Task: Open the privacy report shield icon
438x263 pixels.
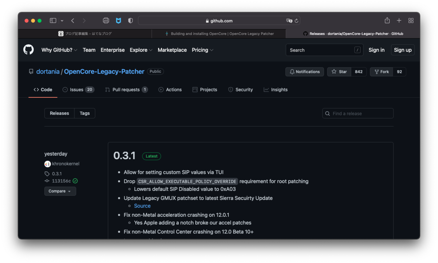Action: click(x=130, y=21)
